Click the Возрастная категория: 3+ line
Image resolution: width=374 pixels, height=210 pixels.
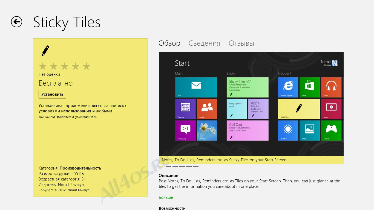tap(62, 179)
